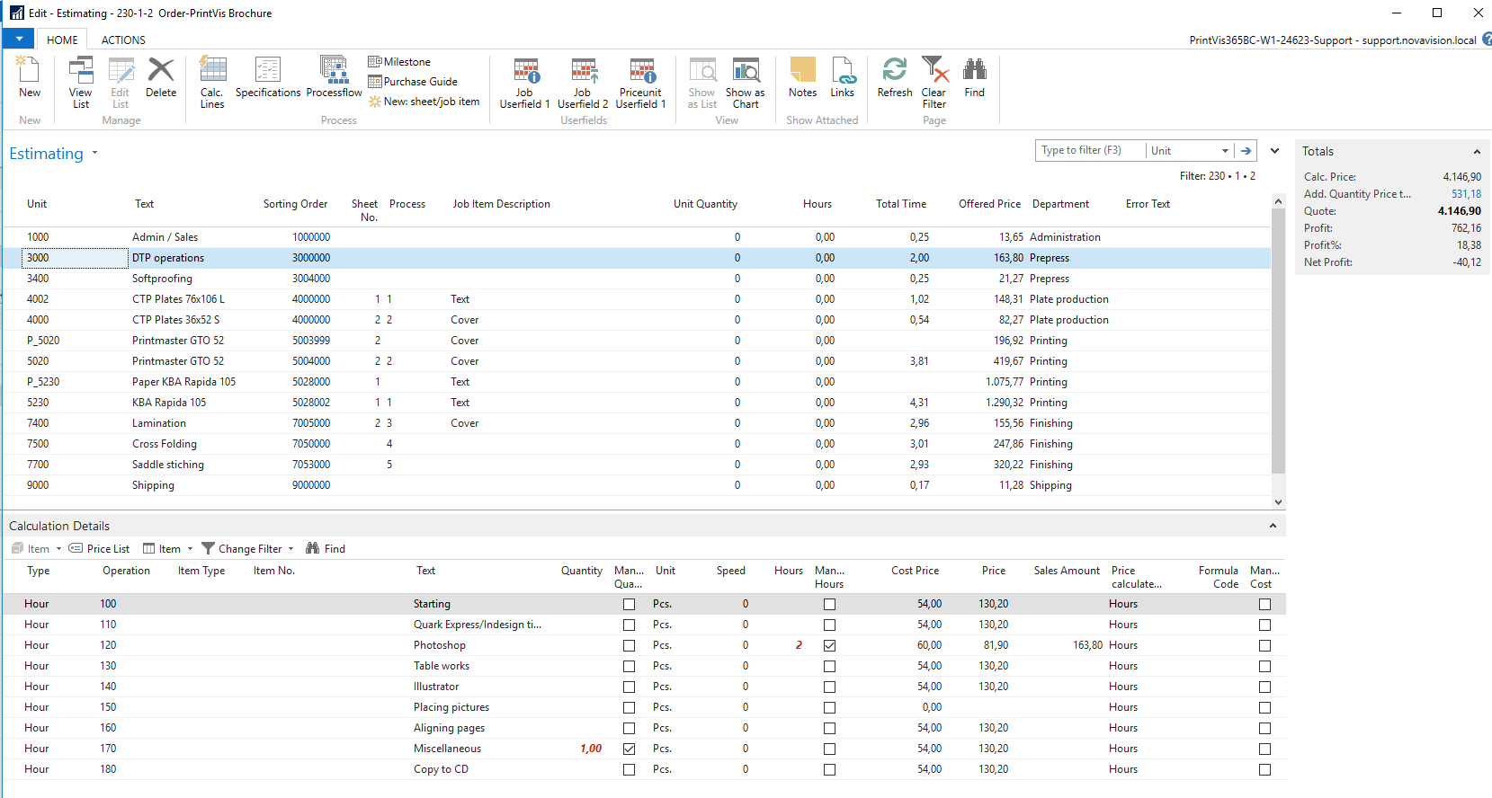Open the Estimating title dropdown
Image resolution: width=1492 pixels, height=798 pixels.
(94, 154)
